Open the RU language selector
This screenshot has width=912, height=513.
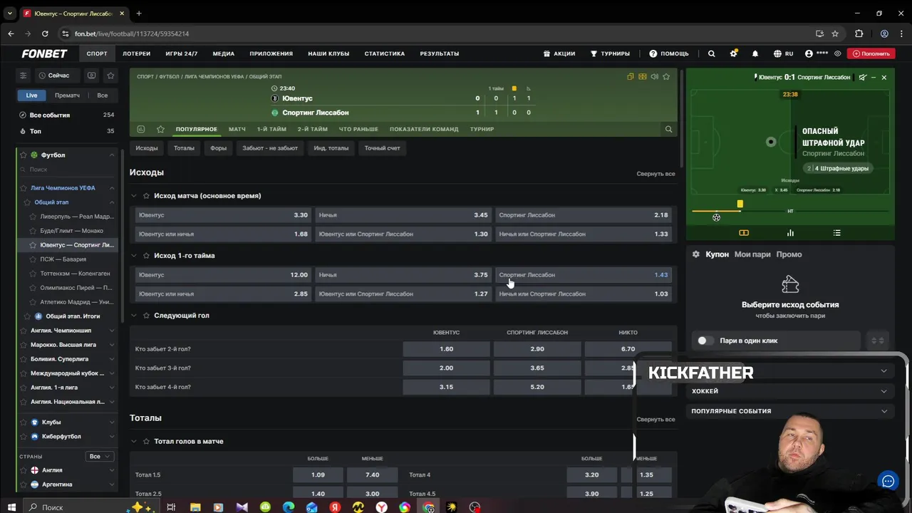pyautogui.click(x=783, y=53)
